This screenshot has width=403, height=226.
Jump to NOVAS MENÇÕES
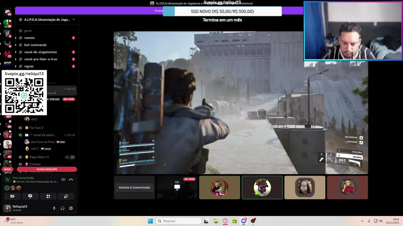[47, 169]
